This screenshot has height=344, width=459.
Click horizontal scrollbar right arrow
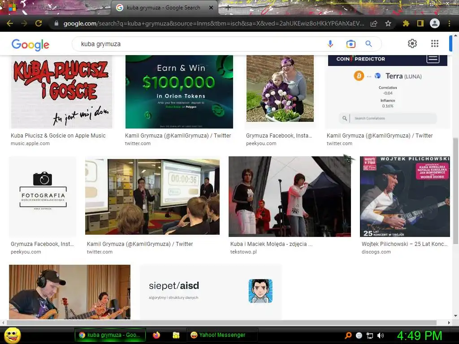[x=449, y=322]
